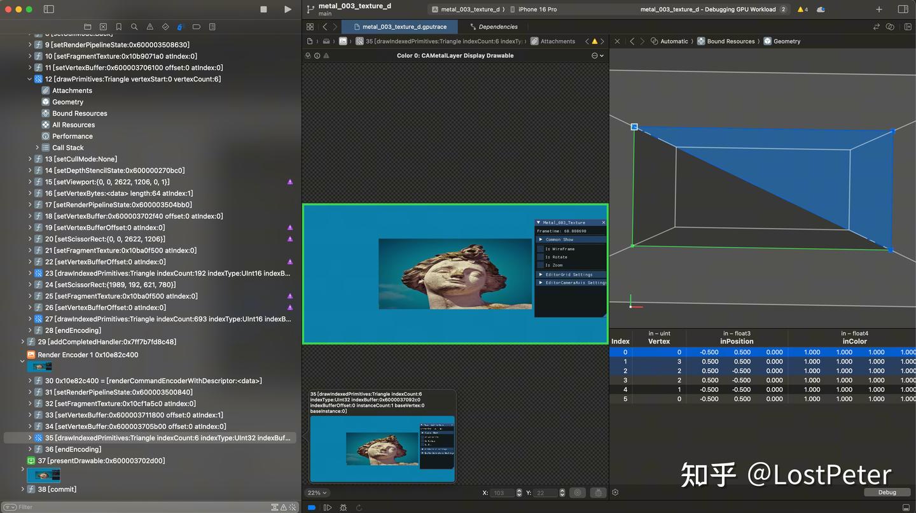Switch to the Dependencies tab
Screen dimensions: 916x513
[x=494, y=27]
